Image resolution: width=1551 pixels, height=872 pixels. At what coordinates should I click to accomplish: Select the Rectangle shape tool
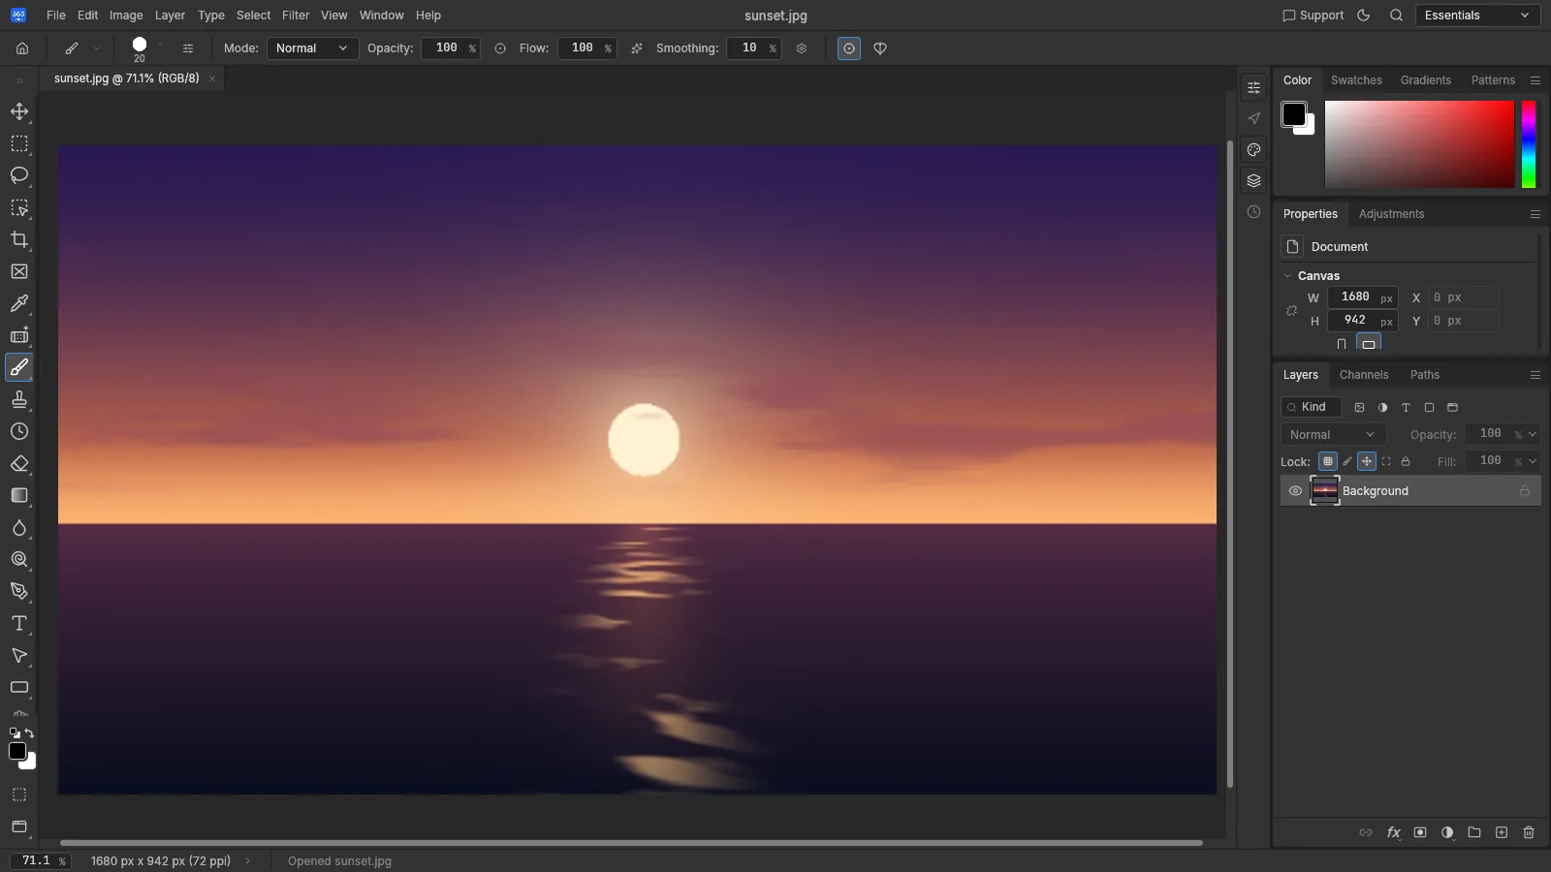click(x=19, y=687)
